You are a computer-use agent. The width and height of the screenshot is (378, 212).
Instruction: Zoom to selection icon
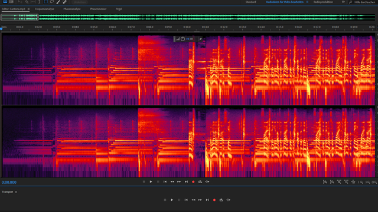374,182
